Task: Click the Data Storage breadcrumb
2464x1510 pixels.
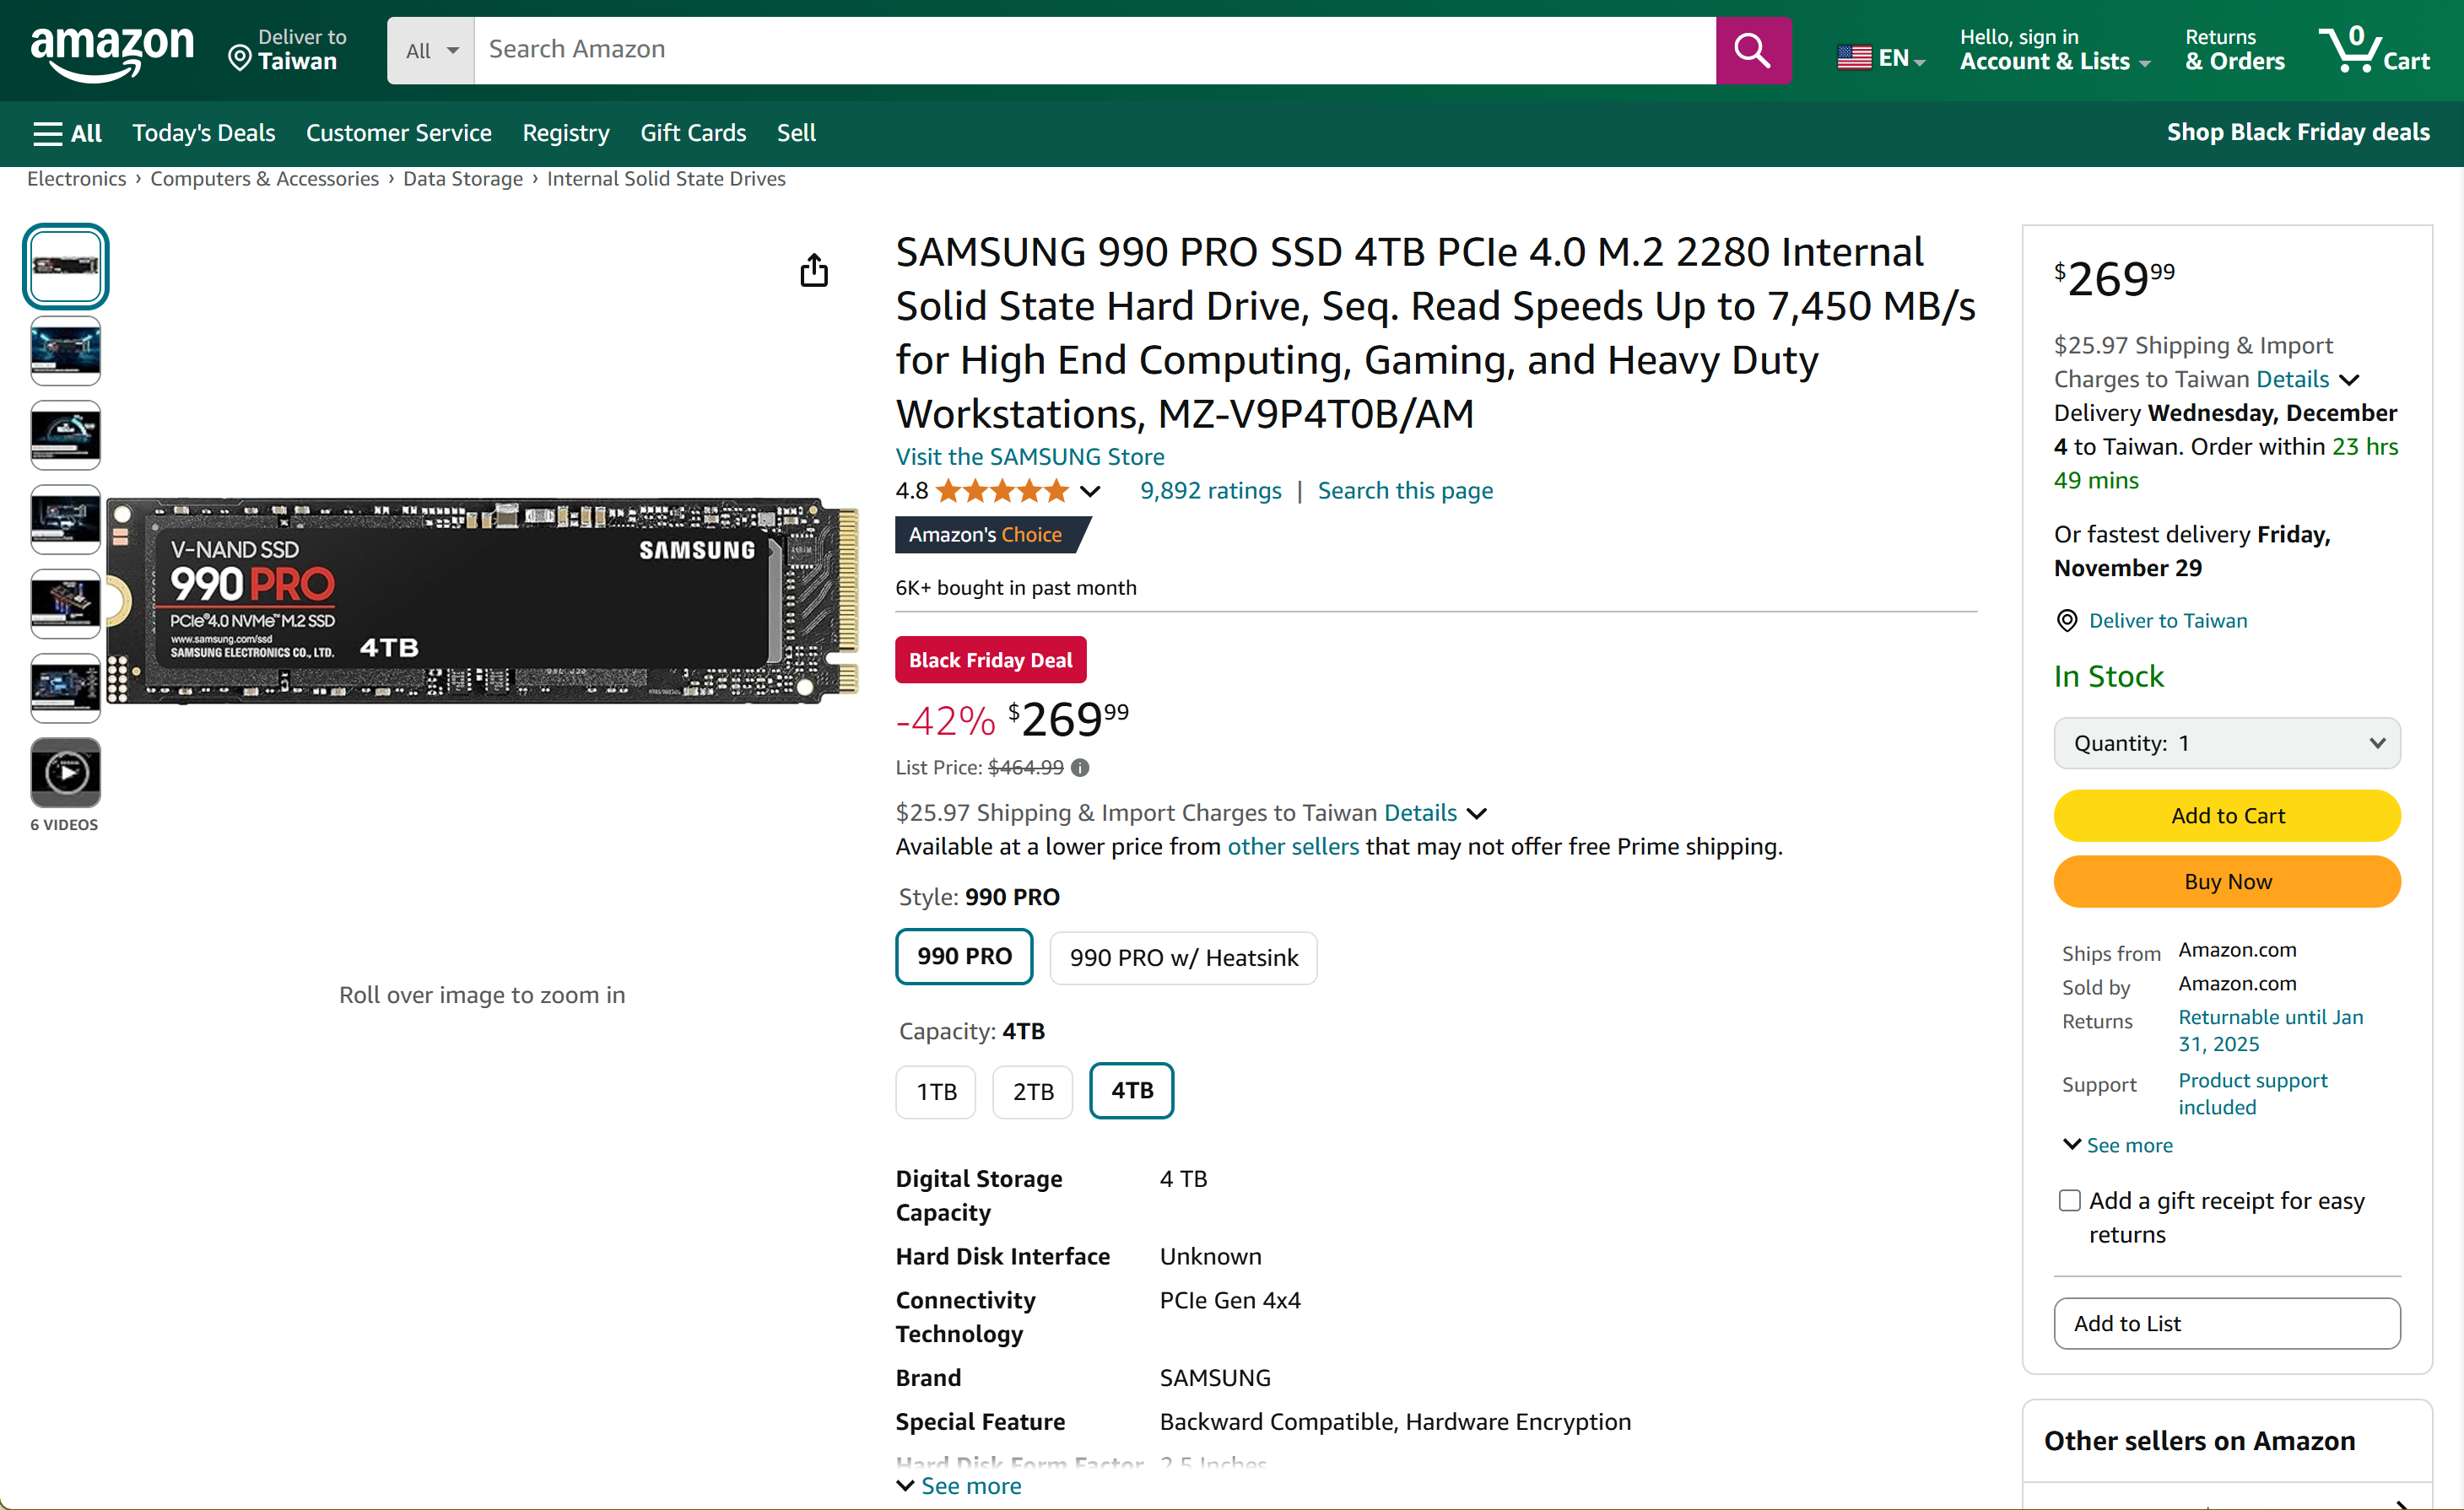Action: 462,178
